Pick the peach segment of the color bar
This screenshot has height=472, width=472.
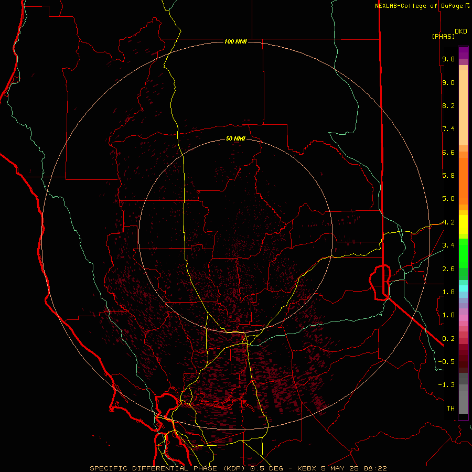click(x=463, y=108)
